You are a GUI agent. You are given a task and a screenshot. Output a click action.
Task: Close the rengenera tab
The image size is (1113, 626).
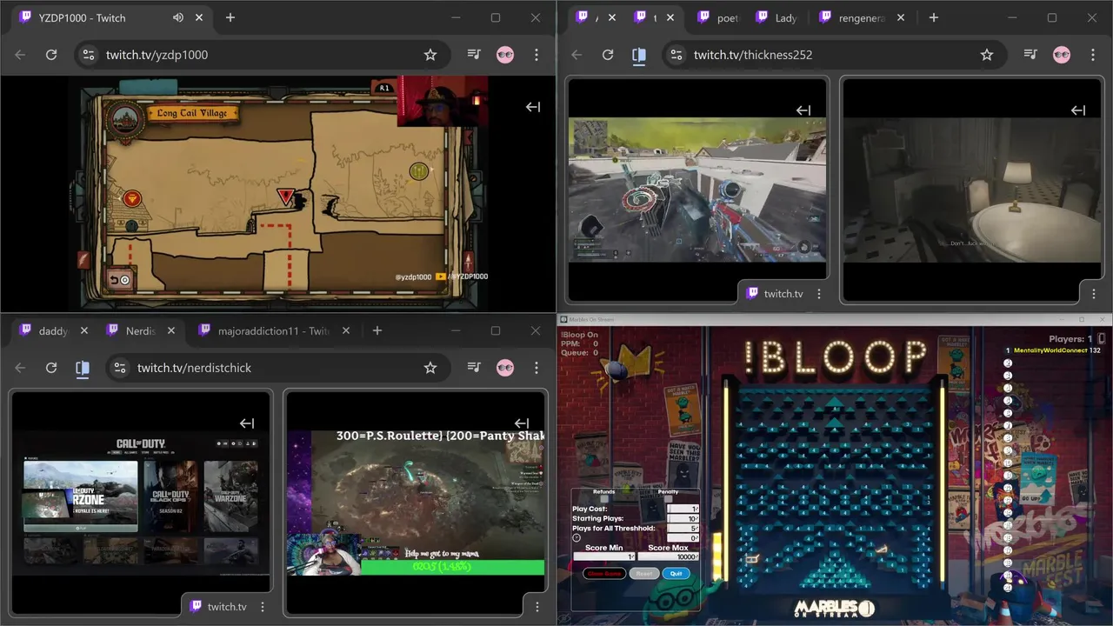[x=901, y=17]
